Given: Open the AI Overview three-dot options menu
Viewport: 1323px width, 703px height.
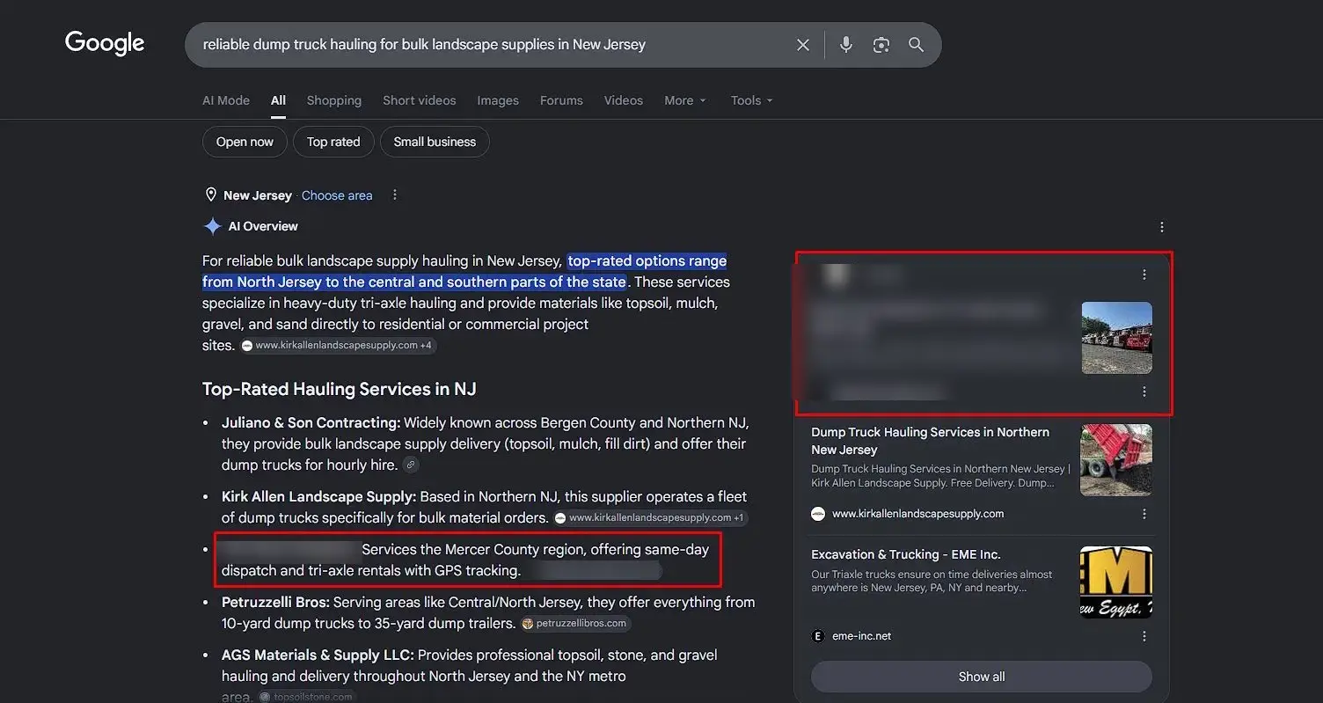Looking at the screenshot, I should (1162, 227).
